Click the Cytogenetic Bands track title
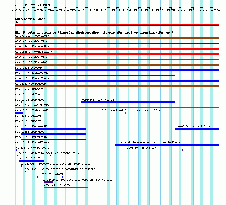 30,19
